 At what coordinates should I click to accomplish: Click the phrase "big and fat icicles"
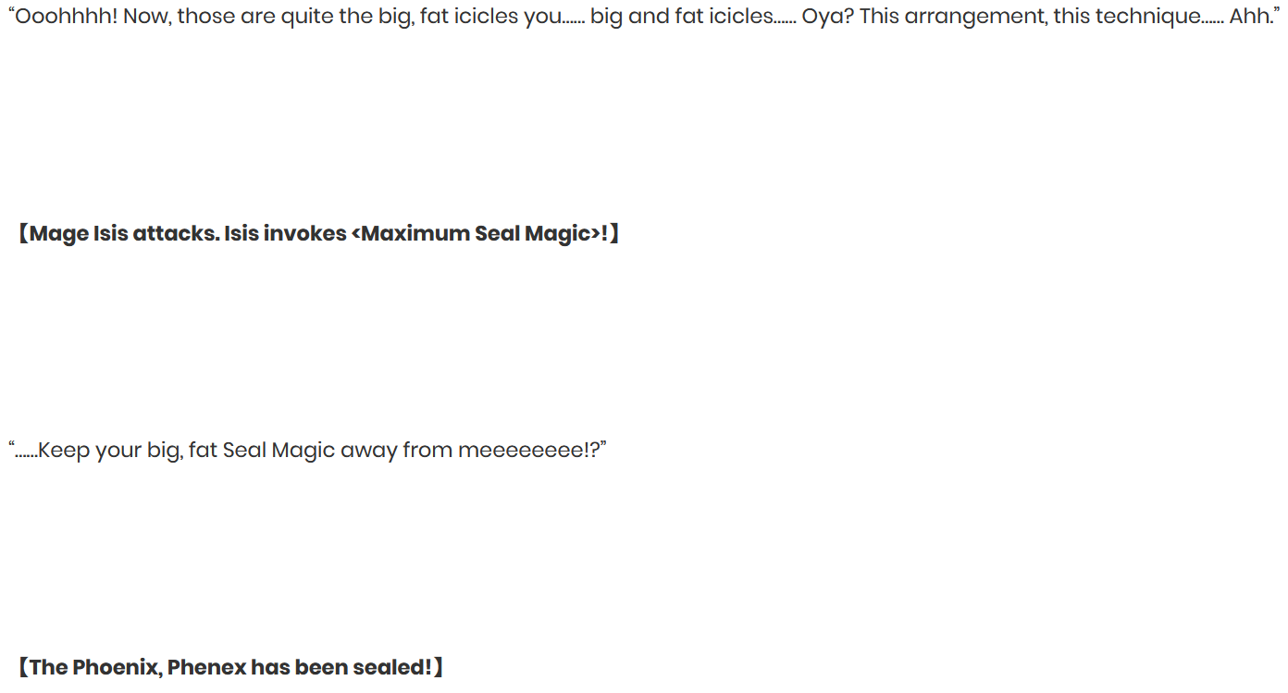tap(681, 18)
